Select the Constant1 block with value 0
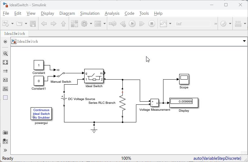 (38, 81)
